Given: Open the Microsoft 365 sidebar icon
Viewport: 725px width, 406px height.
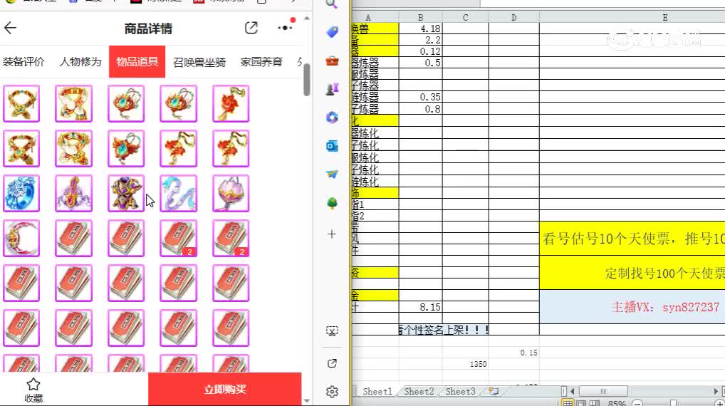Looking at the screenshot, I should (x=332, y=118).
